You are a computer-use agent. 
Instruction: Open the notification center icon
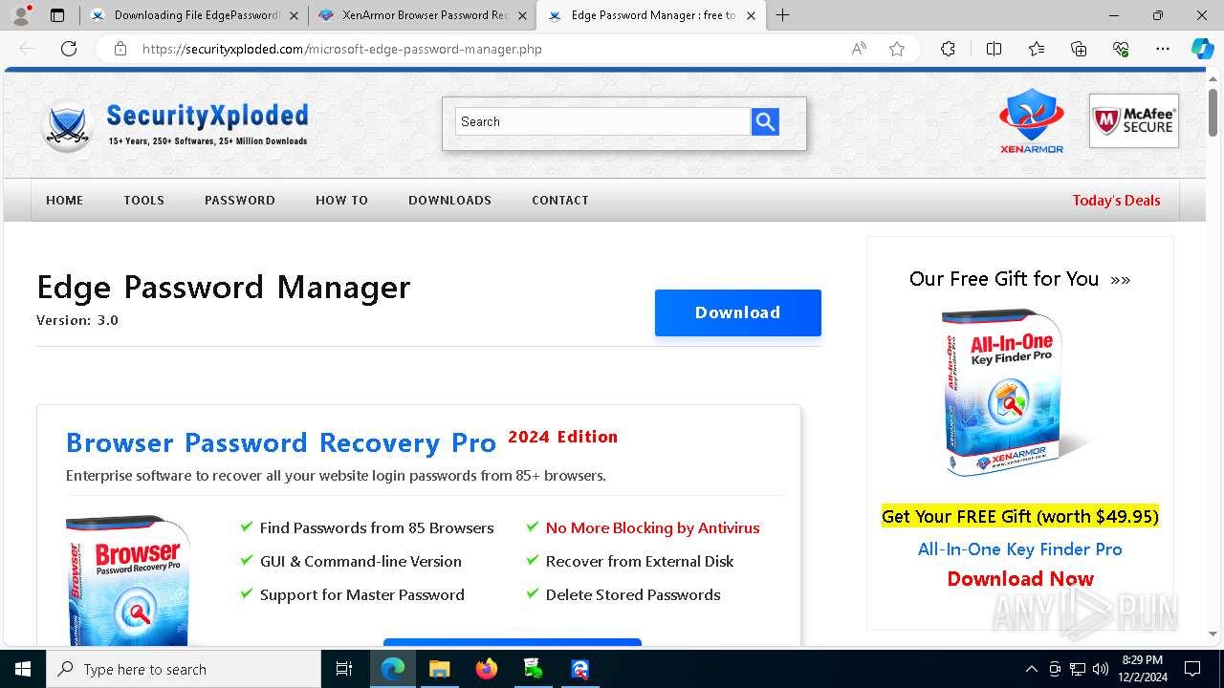pyautogui.click(x=1192, y=669)
